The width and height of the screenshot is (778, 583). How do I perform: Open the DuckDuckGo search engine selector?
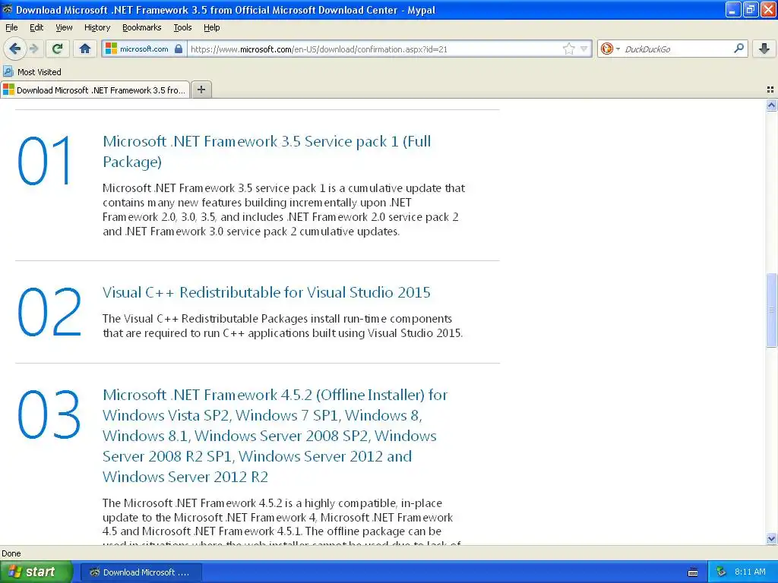point(610,49)
